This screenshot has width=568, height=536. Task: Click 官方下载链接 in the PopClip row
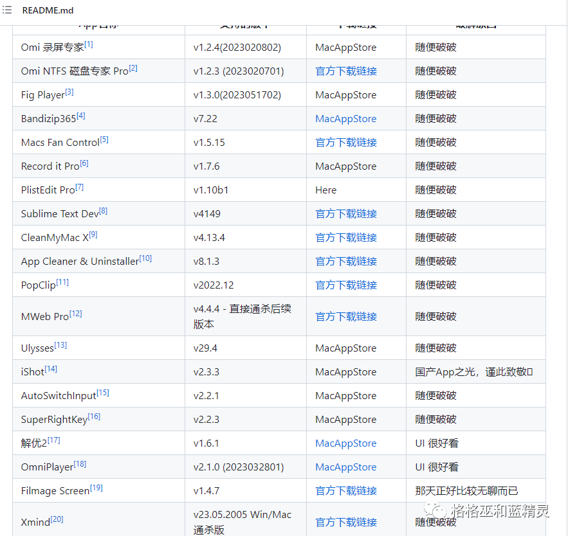[346, 285]
